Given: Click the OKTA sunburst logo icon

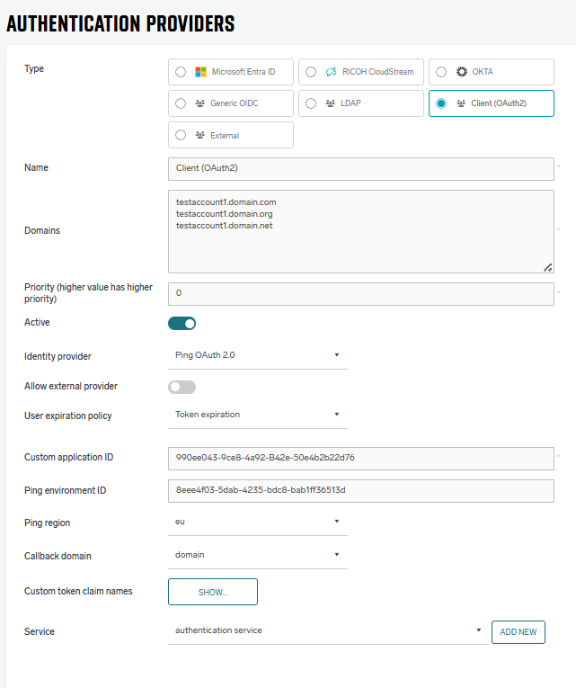Looking at the screenshot, I should (462, 72).
